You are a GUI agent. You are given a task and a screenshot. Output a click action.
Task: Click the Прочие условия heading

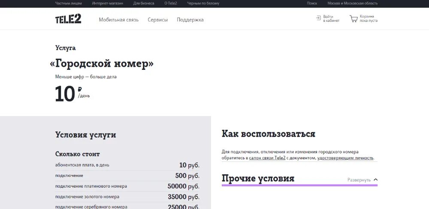pyautogui.click(x=258, y=179)
